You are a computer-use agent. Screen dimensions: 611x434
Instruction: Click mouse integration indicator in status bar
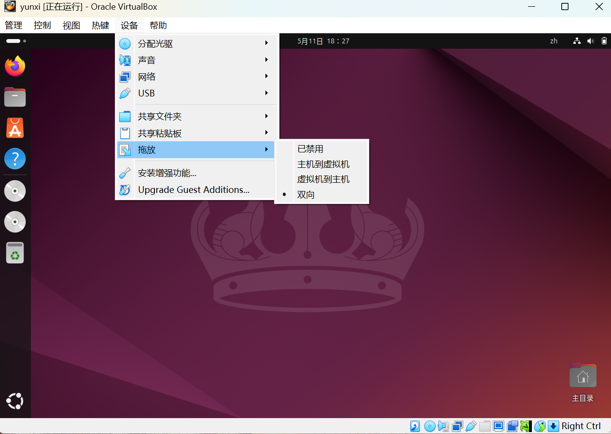pos(540,426)
